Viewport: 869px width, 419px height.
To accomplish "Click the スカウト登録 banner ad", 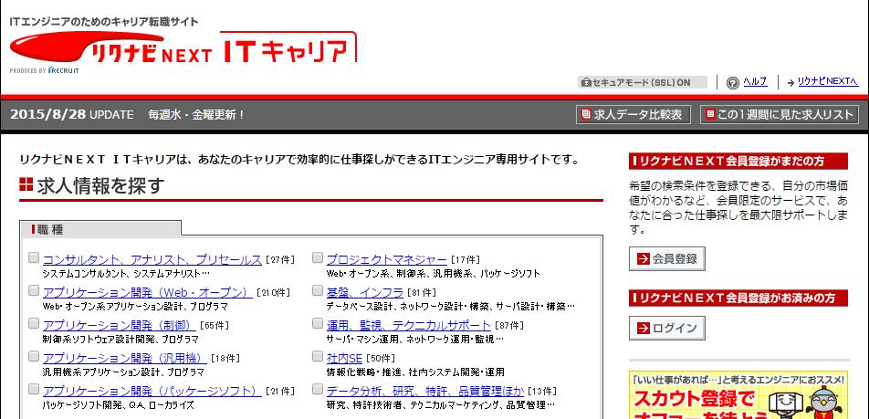I will click(738, 394).
